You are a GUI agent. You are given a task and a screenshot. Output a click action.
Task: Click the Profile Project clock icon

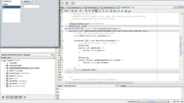click(x=73, y=3)
